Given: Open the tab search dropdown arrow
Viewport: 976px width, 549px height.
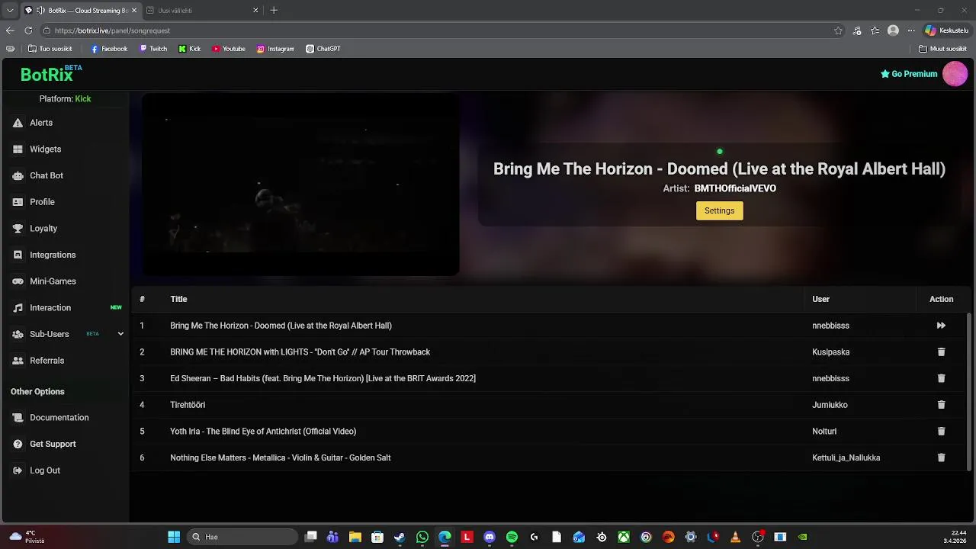Looking at the screenshot, I should 10,11.
